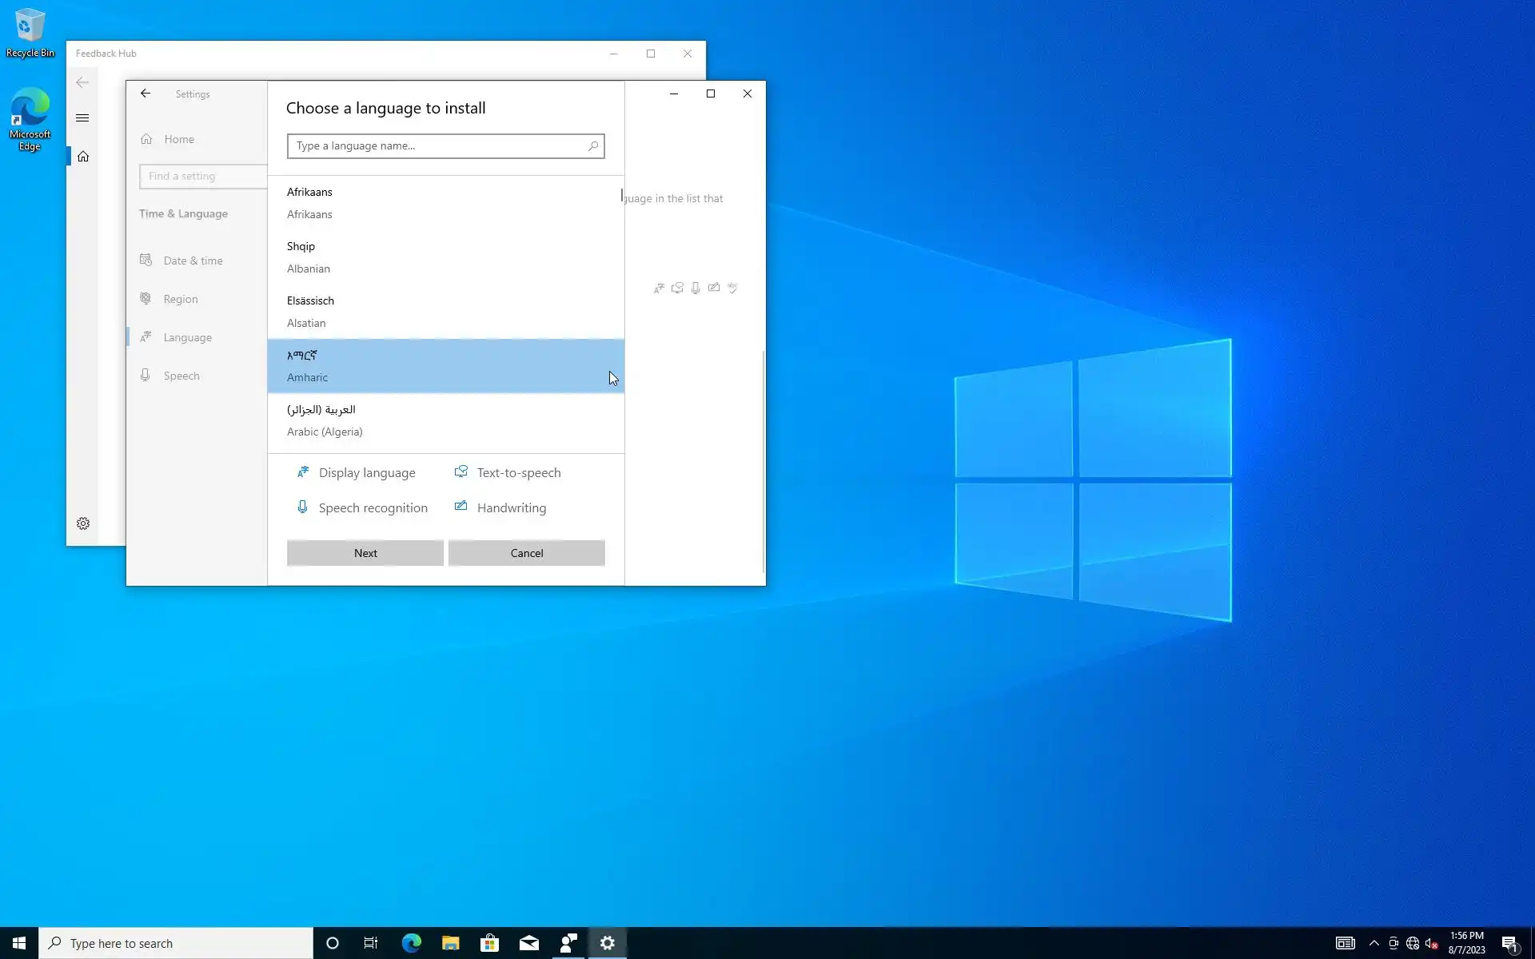Open Feedback Hub hamburger menu
Image resolution: width=1535 pixels, height=959 pixels.
click(82, 118)
